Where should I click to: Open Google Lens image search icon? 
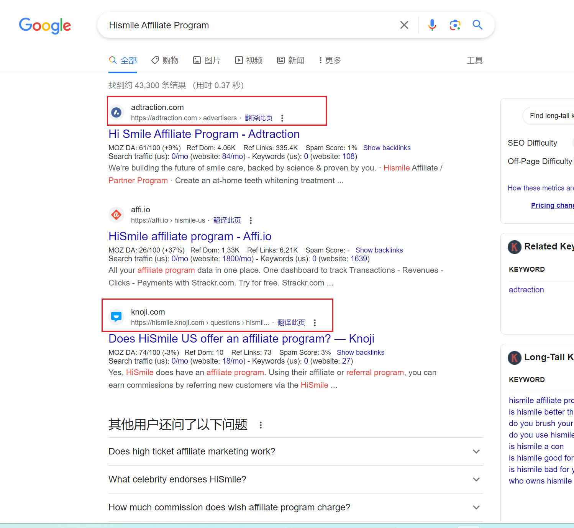pyautogui.click(x=455, y=25)
